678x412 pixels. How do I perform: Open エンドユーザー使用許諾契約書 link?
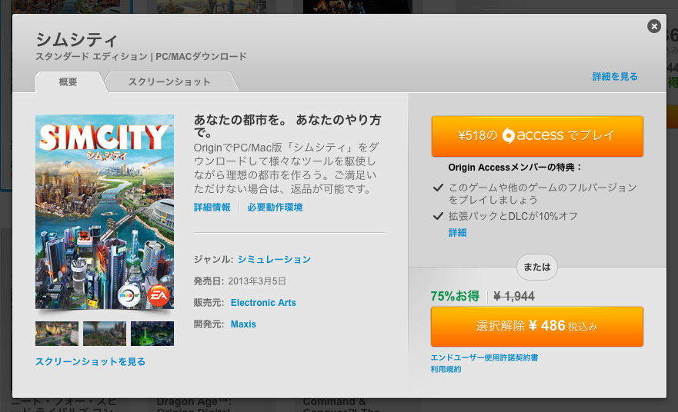click(x=484, y=357)
